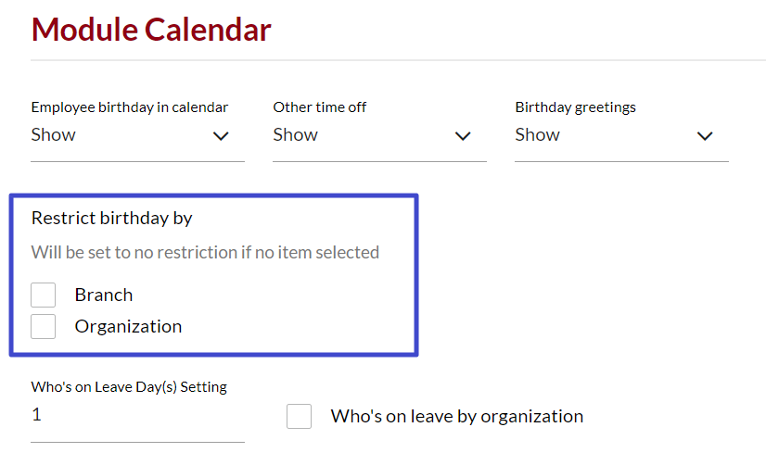Click the chevron arrow under Other time off
Screen dimensions: 766x465
point(463,136)
